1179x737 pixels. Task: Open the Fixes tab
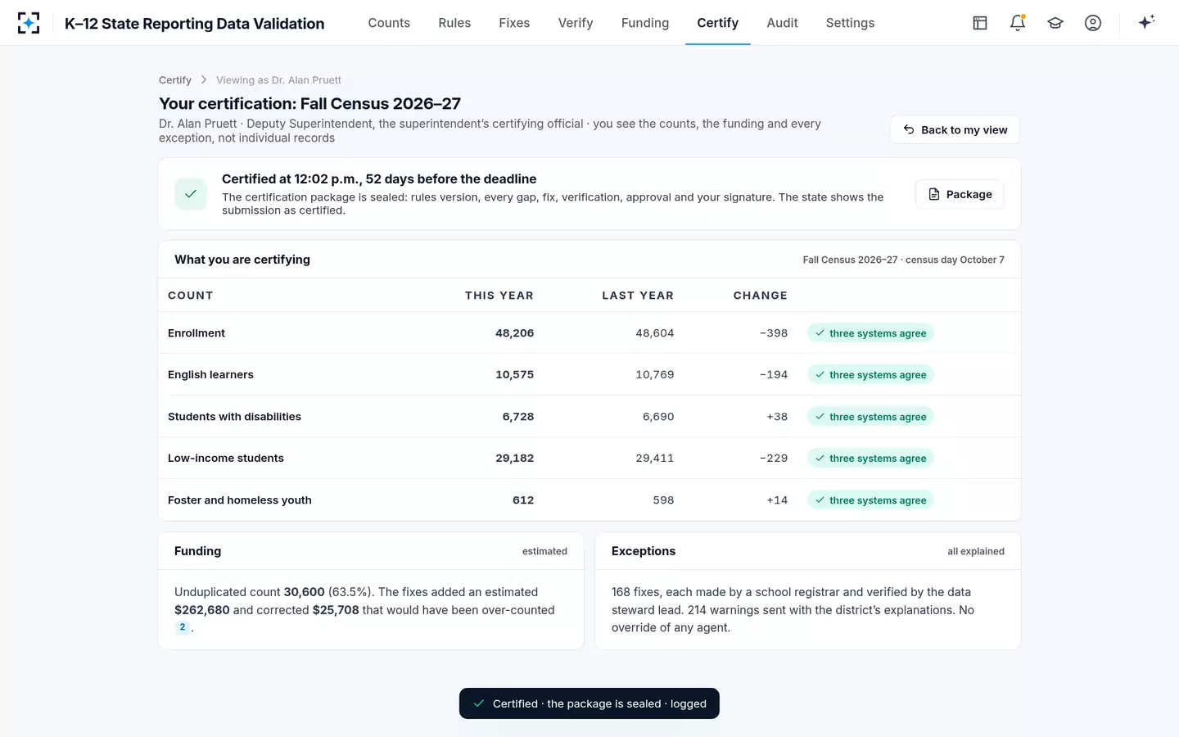coord(514,23)
